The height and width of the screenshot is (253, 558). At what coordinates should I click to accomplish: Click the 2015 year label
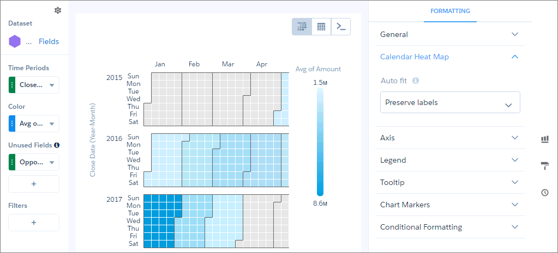click(x=114, y=77)
